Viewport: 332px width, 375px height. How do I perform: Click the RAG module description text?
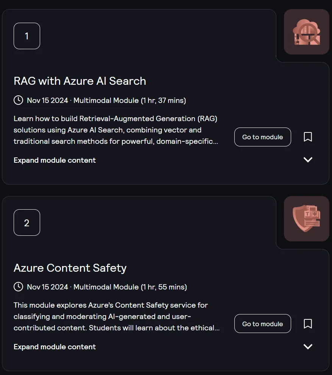coord(116,130)
